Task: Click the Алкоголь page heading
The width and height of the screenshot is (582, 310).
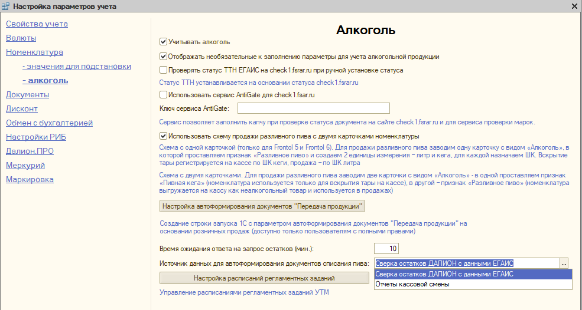Action: tap(366, 31)
